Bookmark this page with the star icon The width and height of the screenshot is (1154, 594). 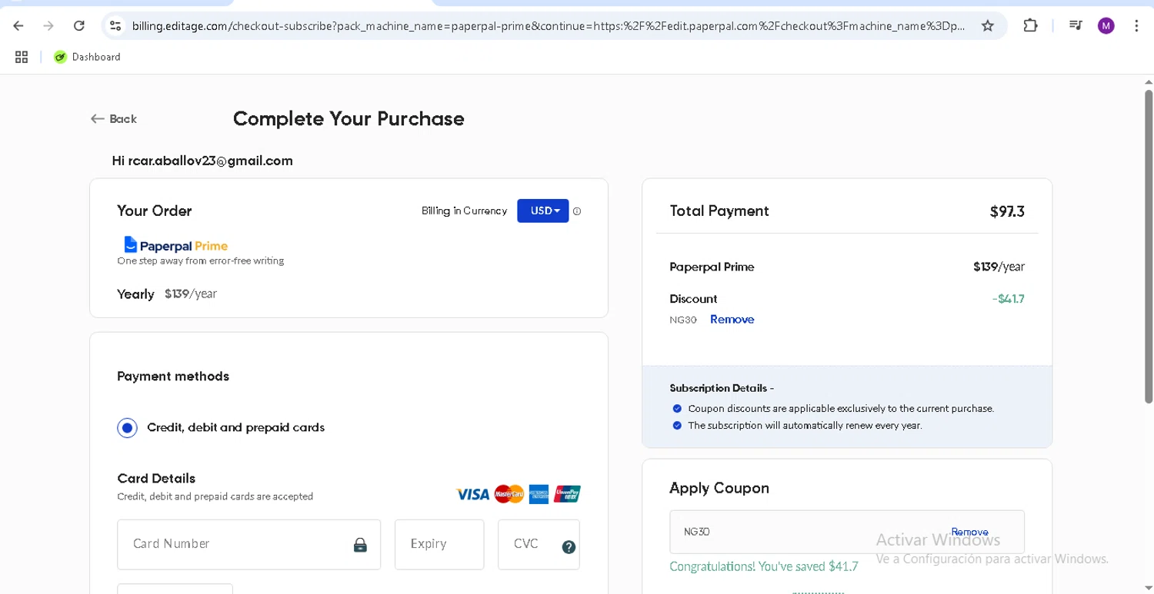tap(988, 26)
